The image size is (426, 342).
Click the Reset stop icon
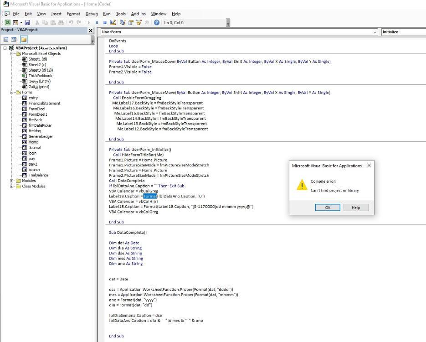(105, 22)
